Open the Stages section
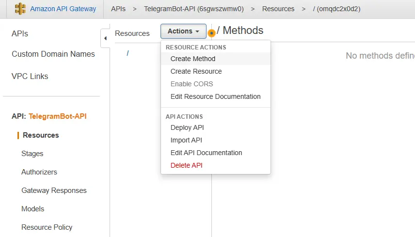 [x=32, y=154]
